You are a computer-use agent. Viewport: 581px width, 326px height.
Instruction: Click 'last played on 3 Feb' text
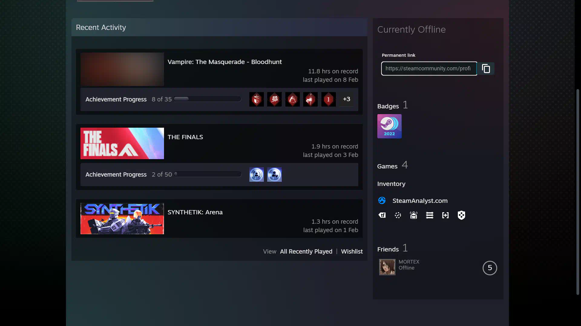pyautogui.click(x=330, y=155)
